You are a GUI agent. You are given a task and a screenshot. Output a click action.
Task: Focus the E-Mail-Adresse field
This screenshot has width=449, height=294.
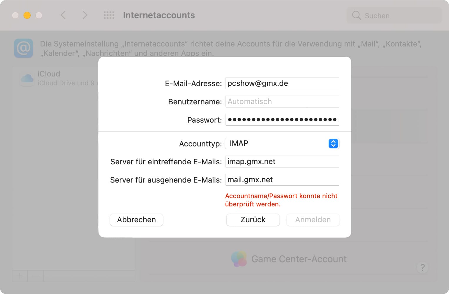click(282, 83)
